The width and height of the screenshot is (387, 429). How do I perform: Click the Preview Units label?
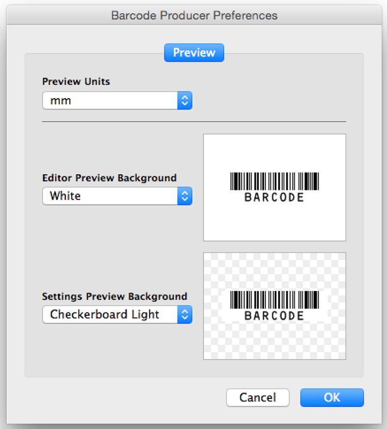tap(76, 81)
